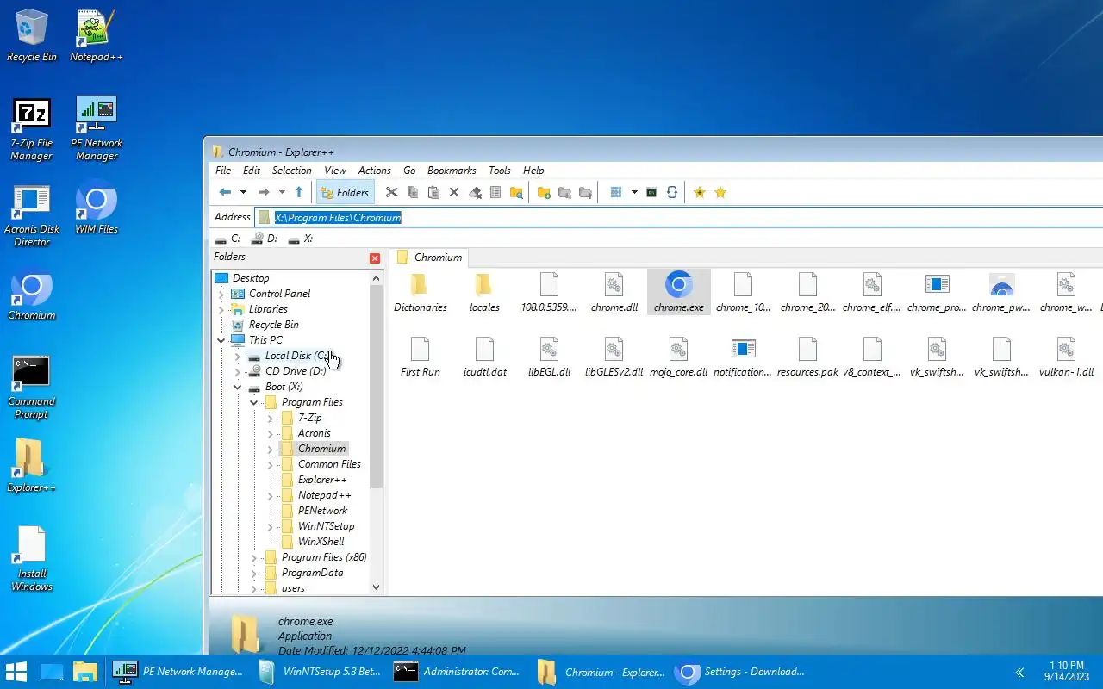Permanently delete using the eraser icon
This screenshot has width=1103, height=689.
pos(475,192)
